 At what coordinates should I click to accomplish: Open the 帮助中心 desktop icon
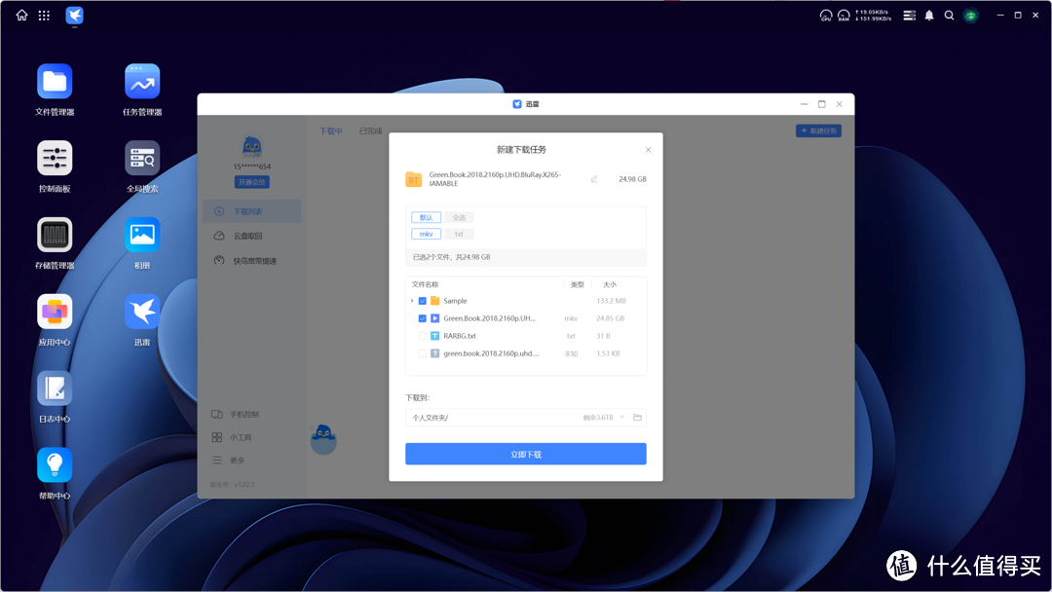click(55, 465)
